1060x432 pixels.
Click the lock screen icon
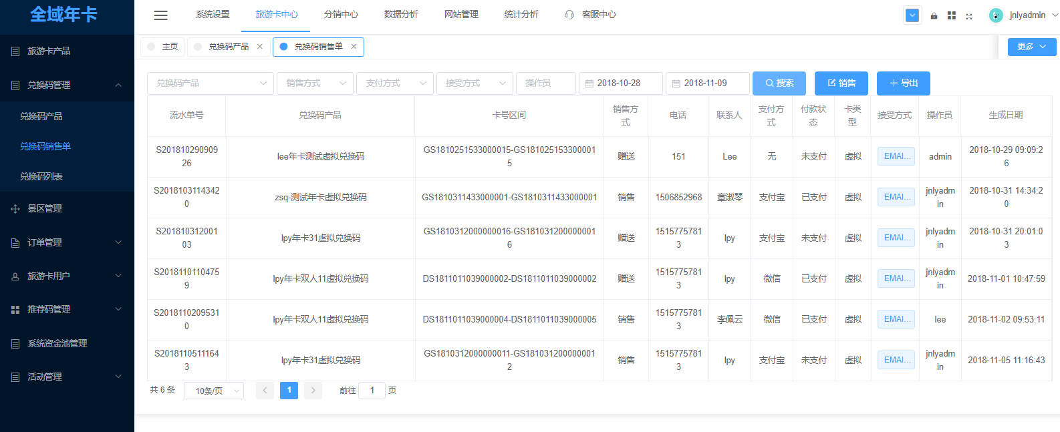point(934,15)
